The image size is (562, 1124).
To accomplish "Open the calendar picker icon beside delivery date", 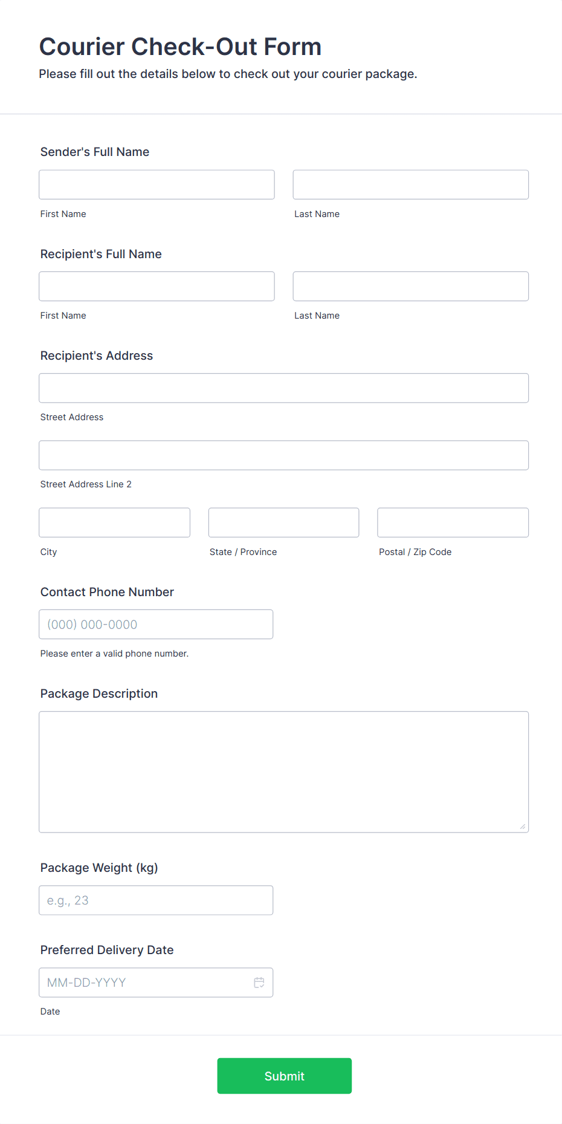I will pos(259,983).
